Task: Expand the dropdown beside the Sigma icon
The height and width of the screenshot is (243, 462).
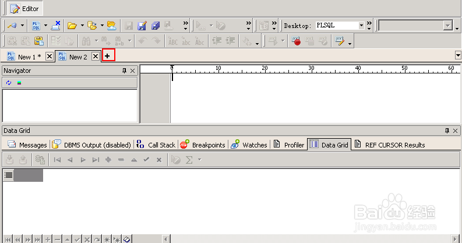Action: (199, 160)
